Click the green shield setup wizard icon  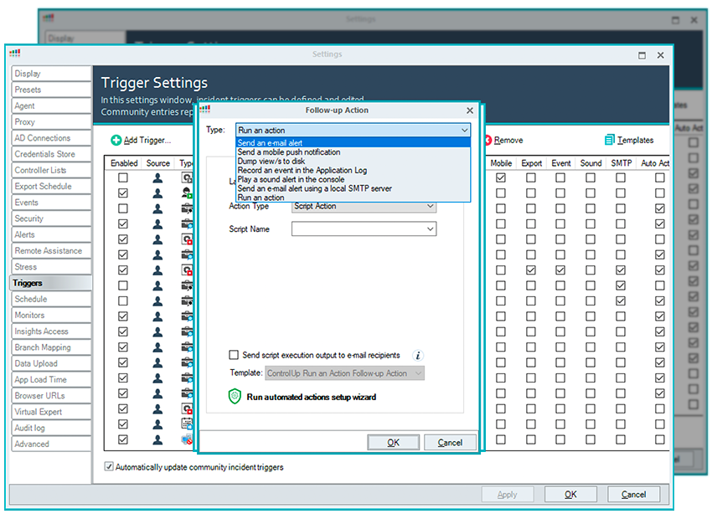point(235,397)
